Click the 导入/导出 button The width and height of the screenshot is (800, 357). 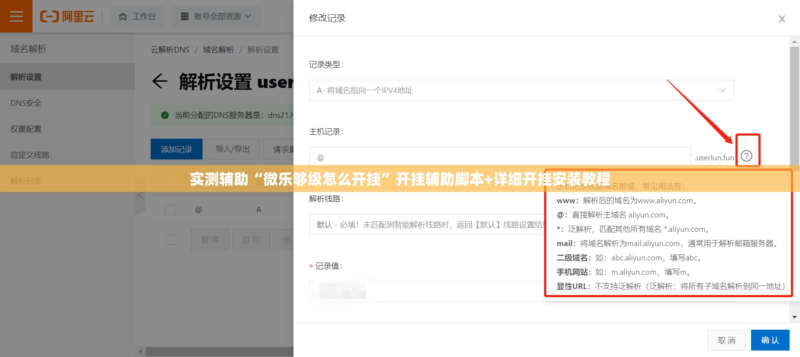click(232, 149)
